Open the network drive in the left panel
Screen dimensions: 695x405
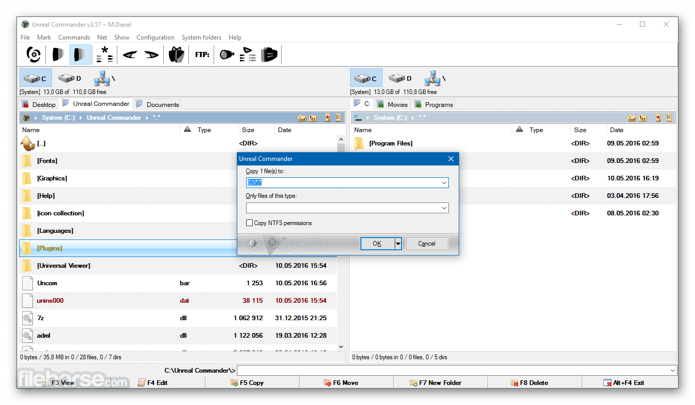tap(105, 78)
